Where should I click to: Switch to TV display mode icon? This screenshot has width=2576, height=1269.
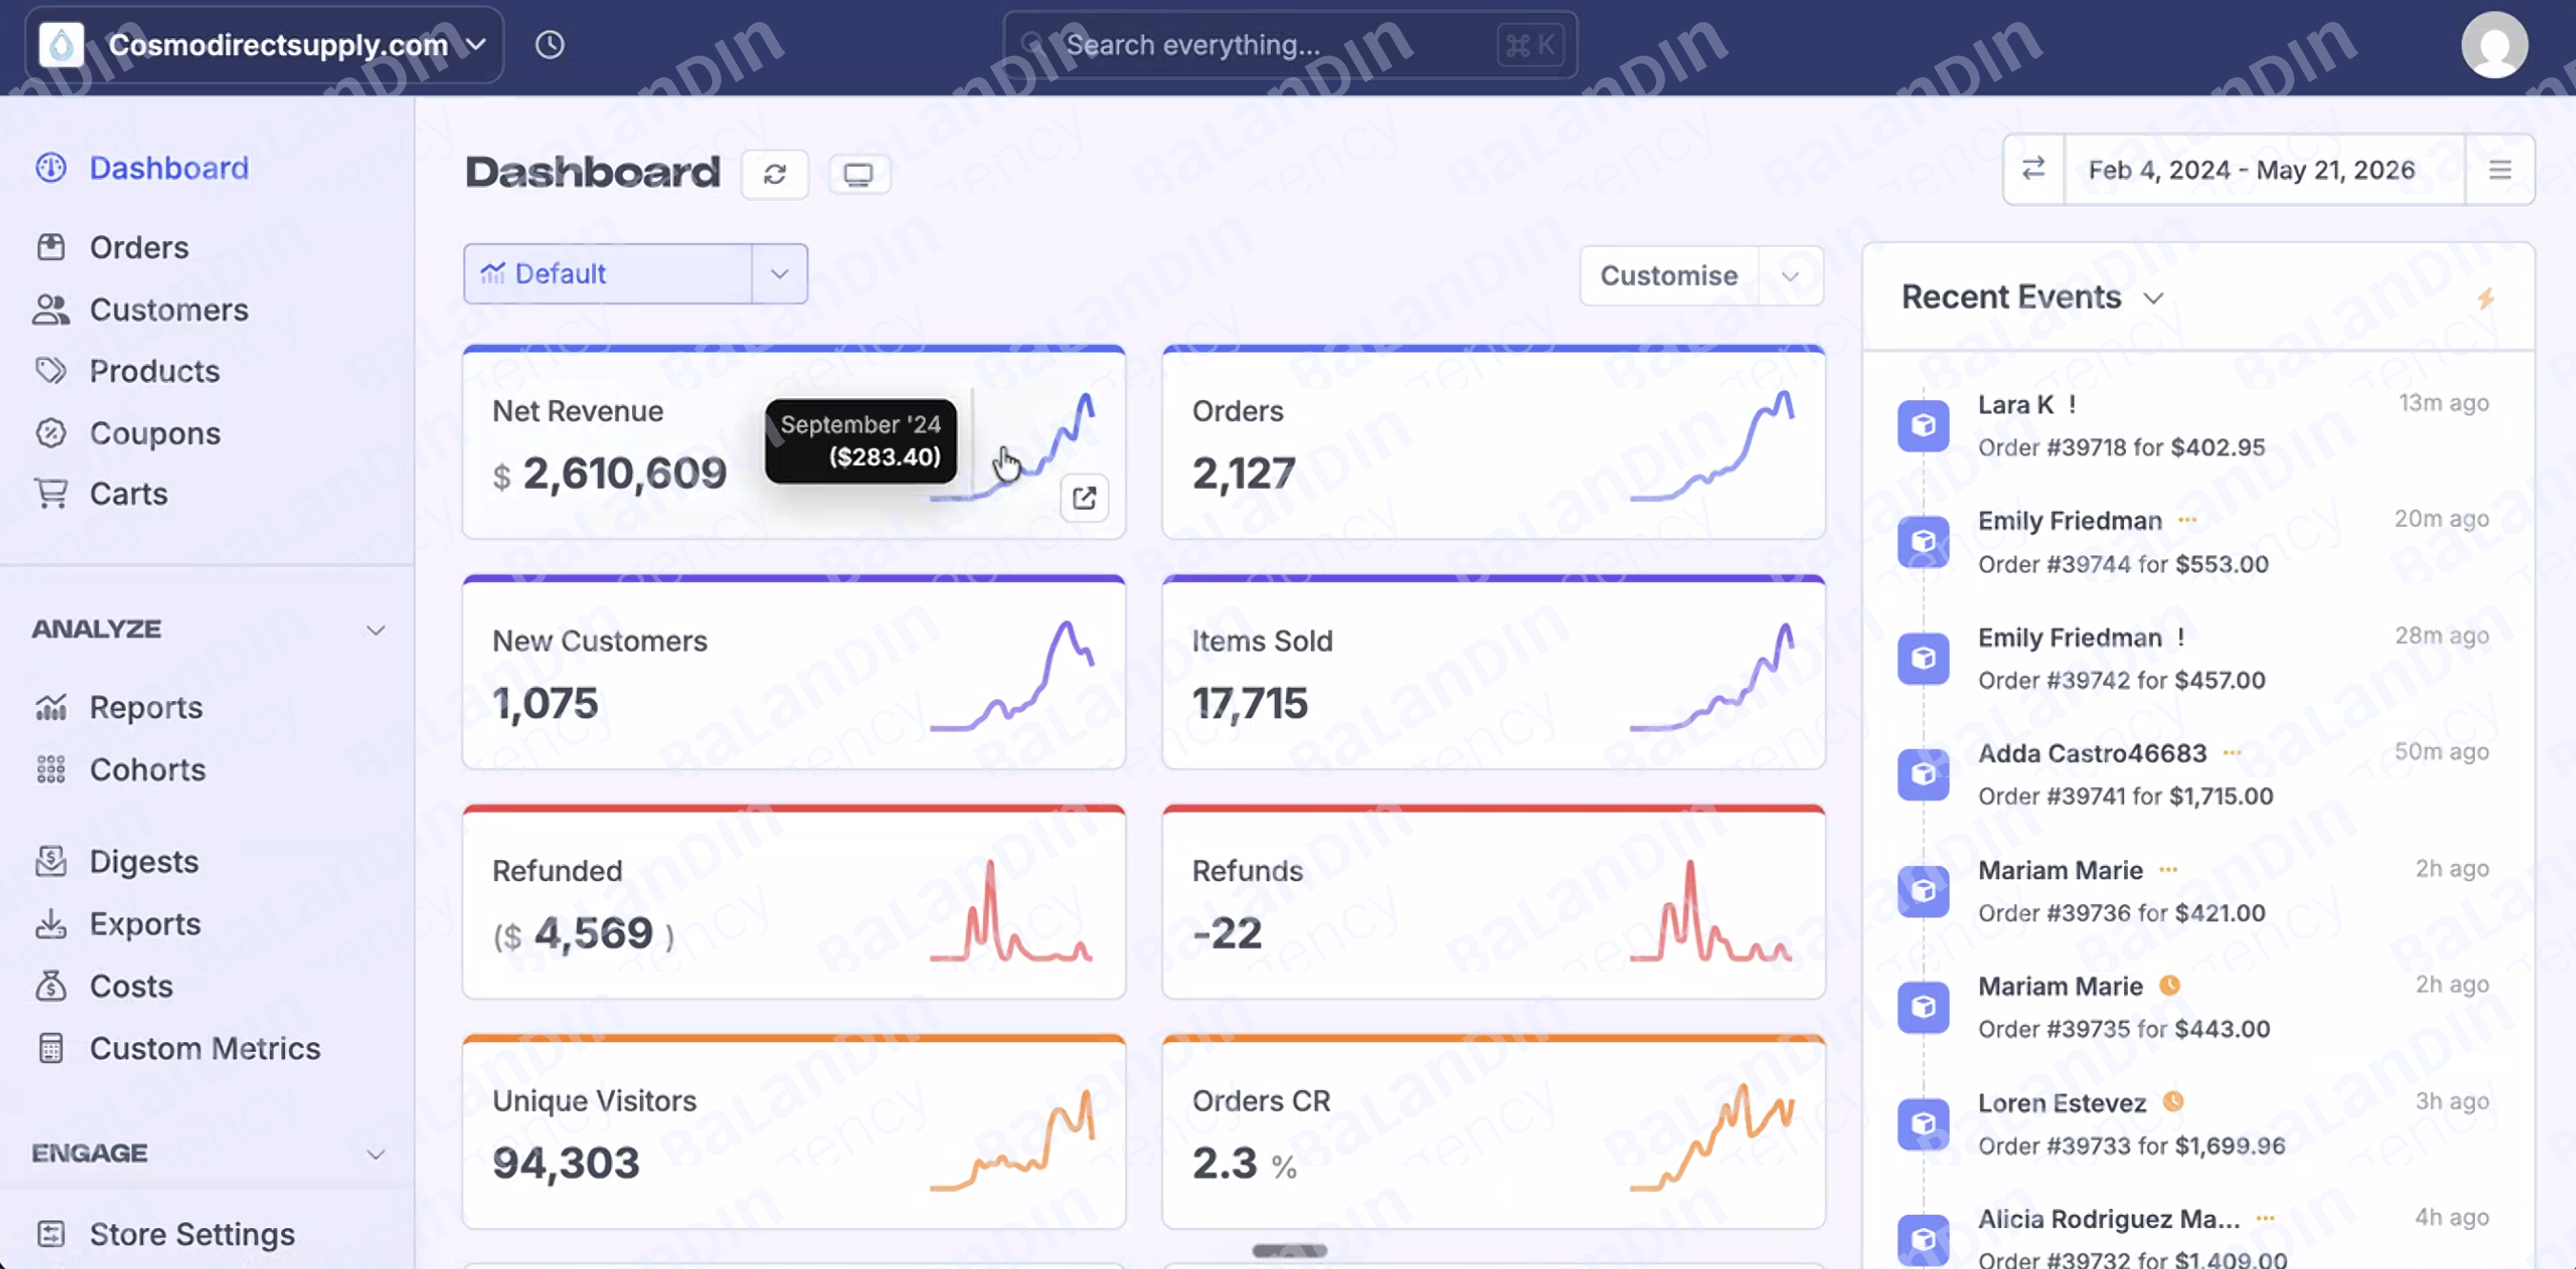click(x=858, y=175)
